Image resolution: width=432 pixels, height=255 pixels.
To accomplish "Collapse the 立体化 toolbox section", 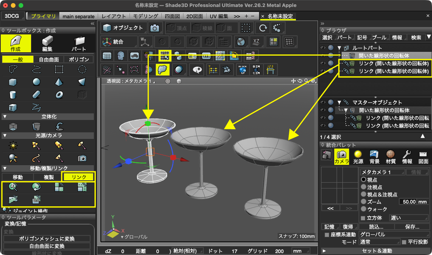I will [5, 116].
